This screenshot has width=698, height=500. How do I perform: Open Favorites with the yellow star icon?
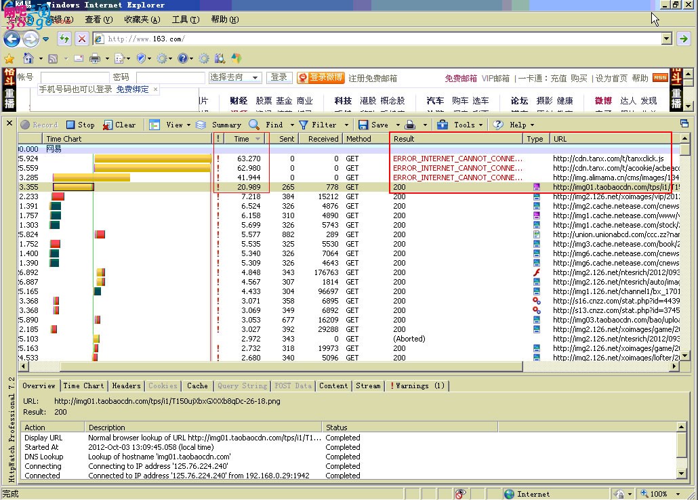pos(9,58)
